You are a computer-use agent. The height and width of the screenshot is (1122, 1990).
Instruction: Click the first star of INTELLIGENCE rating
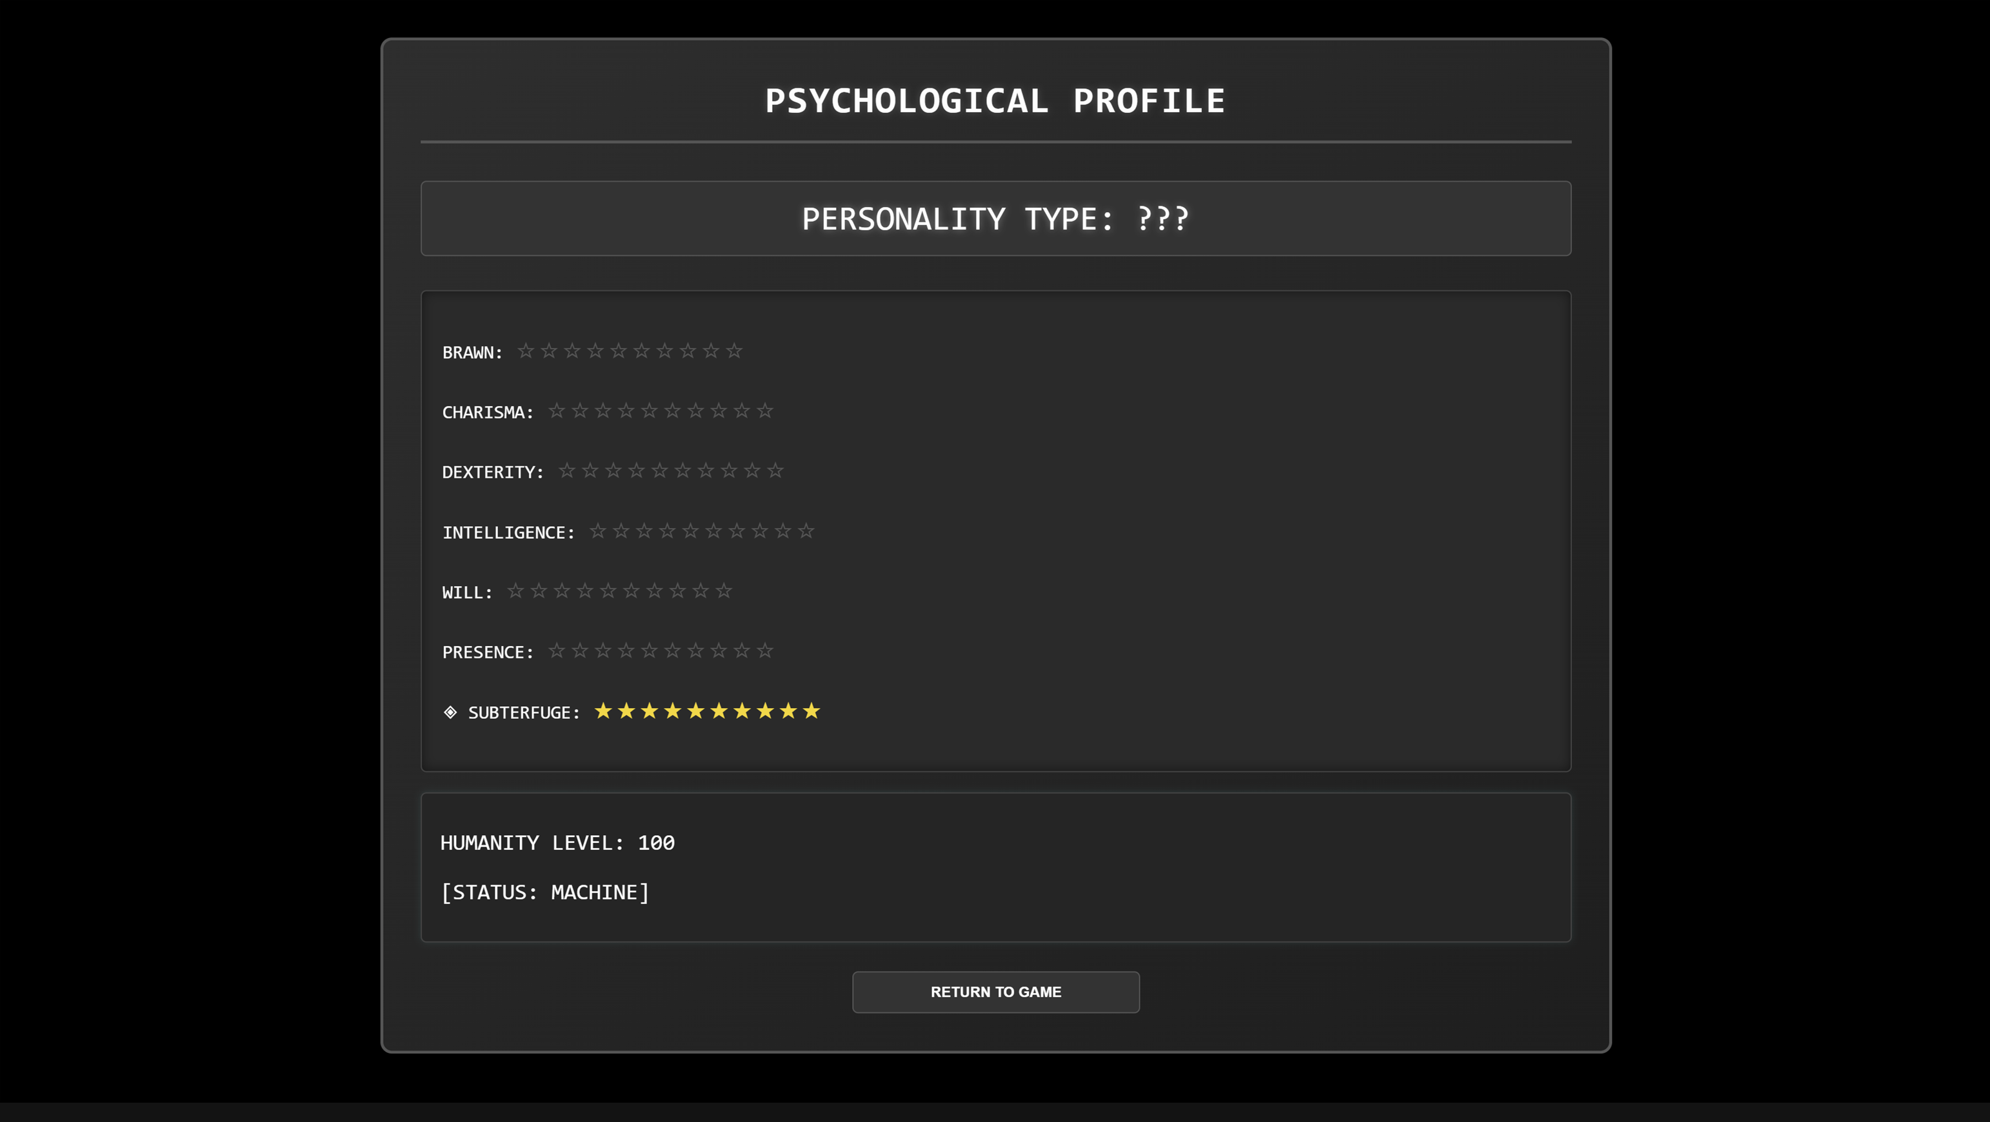(598, 531)
